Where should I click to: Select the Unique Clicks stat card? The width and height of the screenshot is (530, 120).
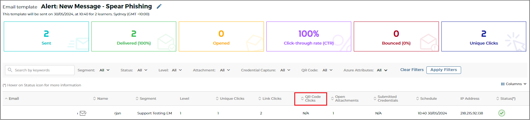pyautogui.click(x=484, y=36)
